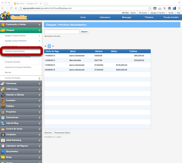Click the Groobix logo

tap(14, 16)
